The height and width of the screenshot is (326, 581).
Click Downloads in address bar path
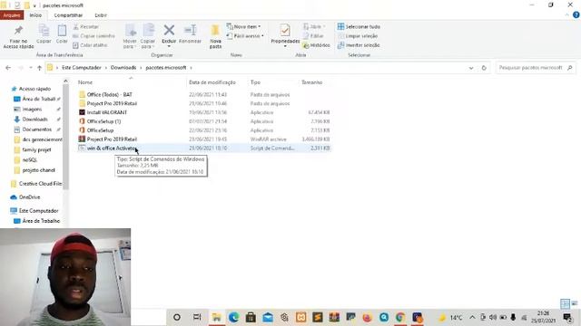[x=123, y=68]
